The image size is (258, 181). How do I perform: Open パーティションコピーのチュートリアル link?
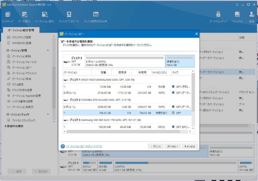pyautogui.click(x=84, y=146)
